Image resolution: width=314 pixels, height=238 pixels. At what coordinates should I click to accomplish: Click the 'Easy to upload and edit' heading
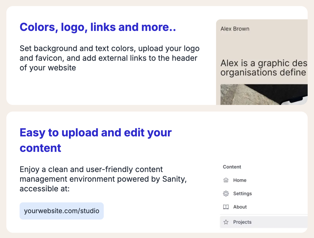[95, 133]
